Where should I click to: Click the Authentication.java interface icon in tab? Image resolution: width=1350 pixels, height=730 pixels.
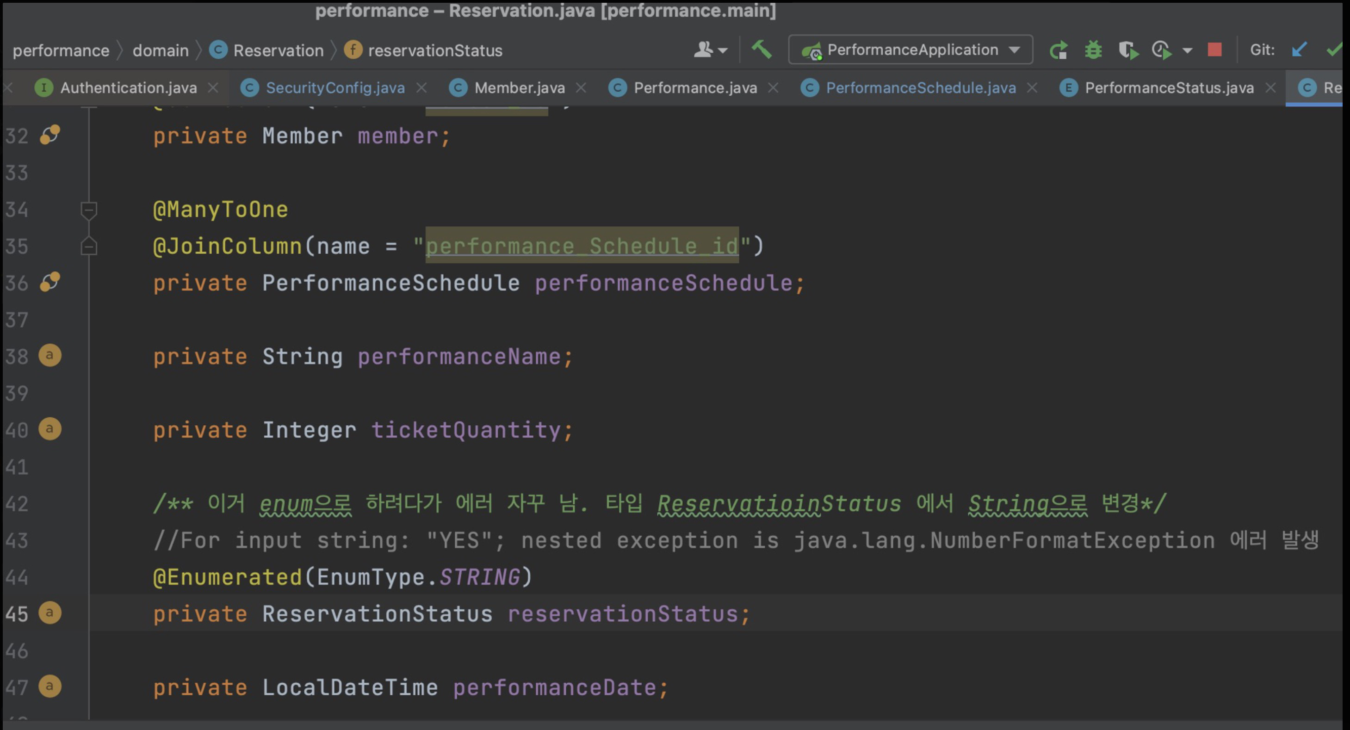tap(44, 87)
